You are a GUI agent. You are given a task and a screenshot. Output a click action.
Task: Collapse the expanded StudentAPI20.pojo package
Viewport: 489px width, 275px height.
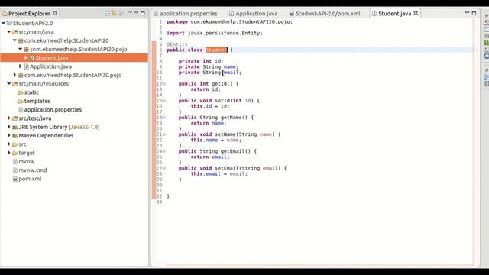21,49
